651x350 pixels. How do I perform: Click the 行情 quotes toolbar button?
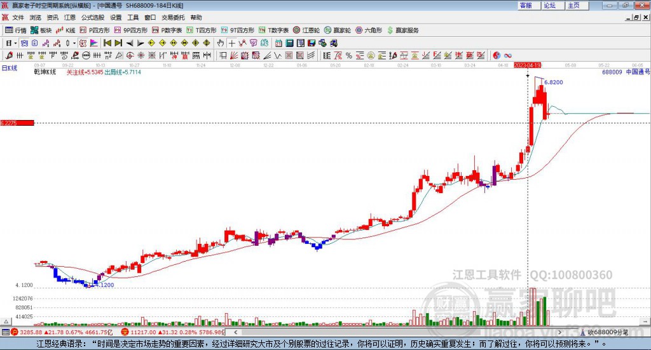coord(16,30)
